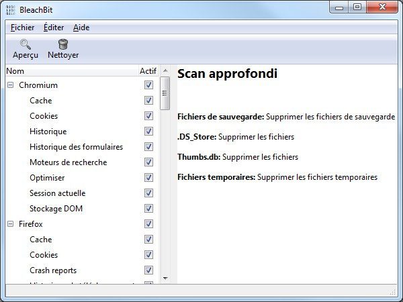Collapse the Firefox tree group
Image resolution: width=403 pixels, height=302 pixels.
pos(10,224)
